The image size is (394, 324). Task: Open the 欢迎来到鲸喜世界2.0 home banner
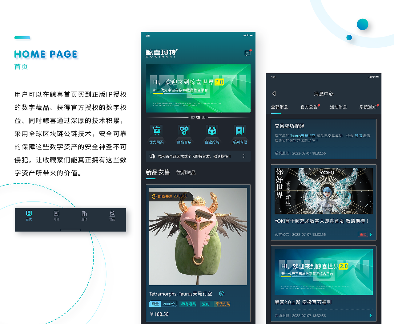pos(198,88)
